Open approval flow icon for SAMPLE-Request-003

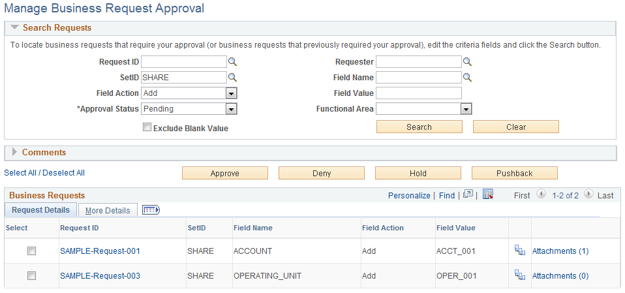(x=520, y=275)
